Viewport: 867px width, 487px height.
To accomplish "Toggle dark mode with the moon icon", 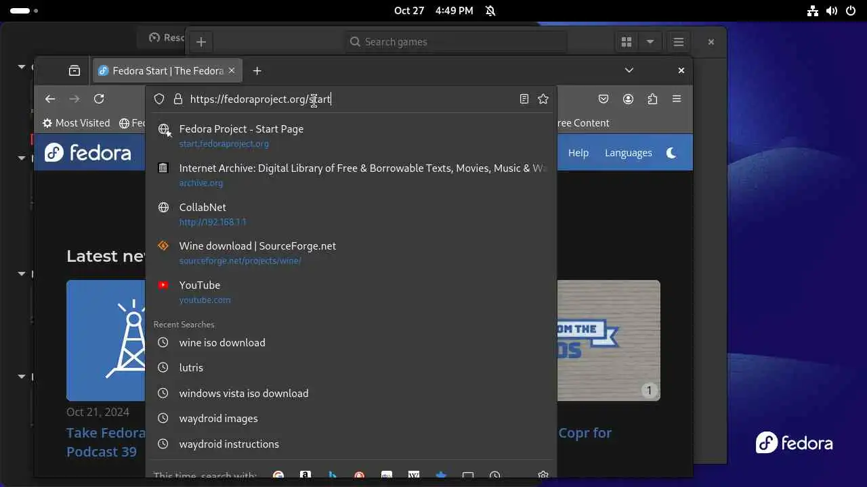I will (671, 153).
